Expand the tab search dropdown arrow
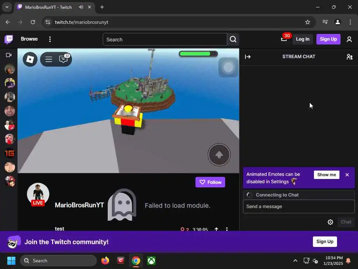Viewport: 358px width, 269px height. coord(7,7)
